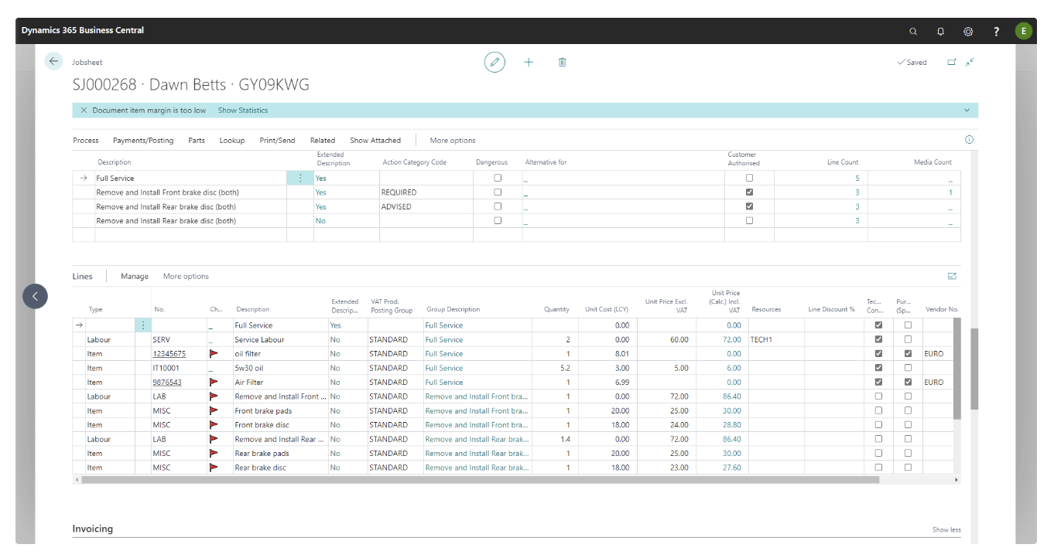Open the search magnifier in top bar

tap(913, 31)
